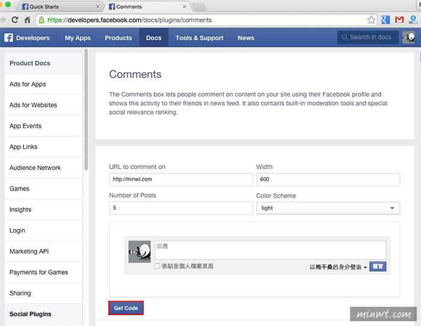The image size is (421, 326).
Task: Click the Get Code button
Action: (x=126, y=308)
